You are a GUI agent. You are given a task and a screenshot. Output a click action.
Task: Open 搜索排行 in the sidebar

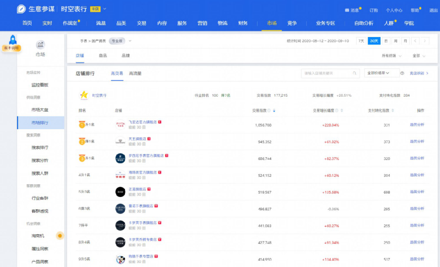click(x=40, y=148)
